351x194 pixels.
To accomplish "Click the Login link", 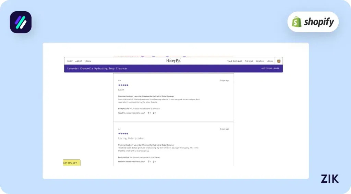I will [269, 61].
